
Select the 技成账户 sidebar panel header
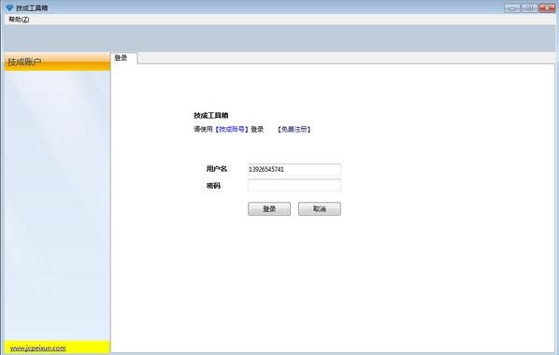[x=57, y=62]
